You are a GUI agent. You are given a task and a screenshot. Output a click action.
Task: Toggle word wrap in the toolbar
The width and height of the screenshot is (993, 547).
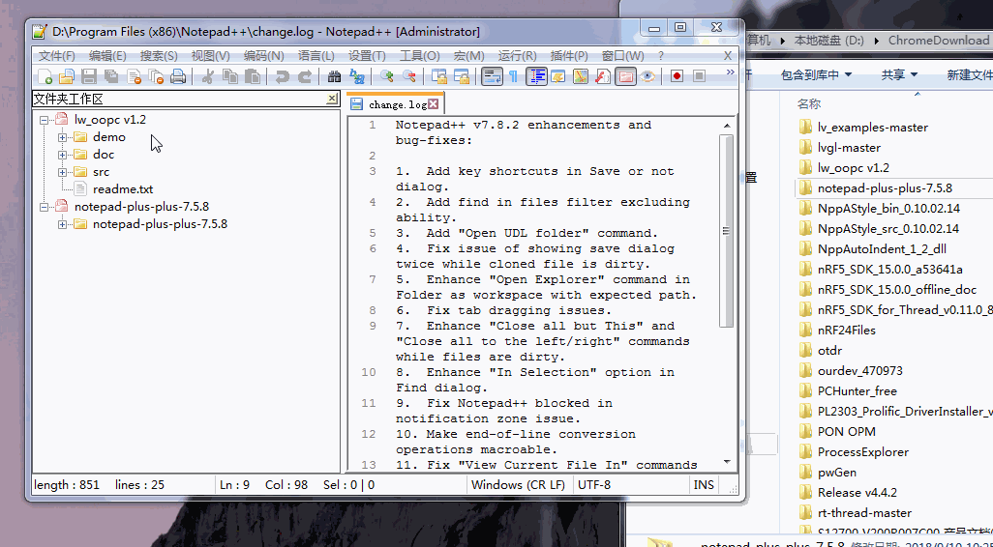click(492, 76)
